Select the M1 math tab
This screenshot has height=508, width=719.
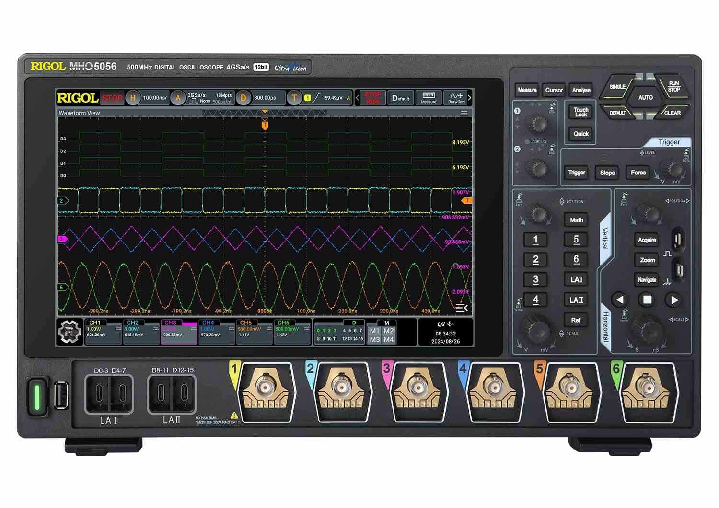tap(374, 331)
